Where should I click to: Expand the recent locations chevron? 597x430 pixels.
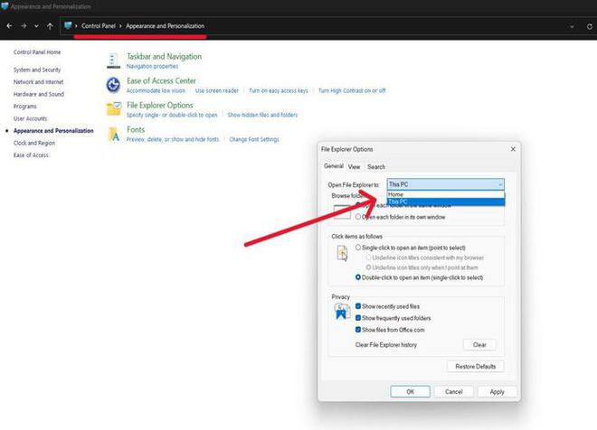click(x=36, y=26)
